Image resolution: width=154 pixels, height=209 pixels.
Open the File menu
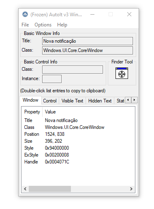[25, 25]
